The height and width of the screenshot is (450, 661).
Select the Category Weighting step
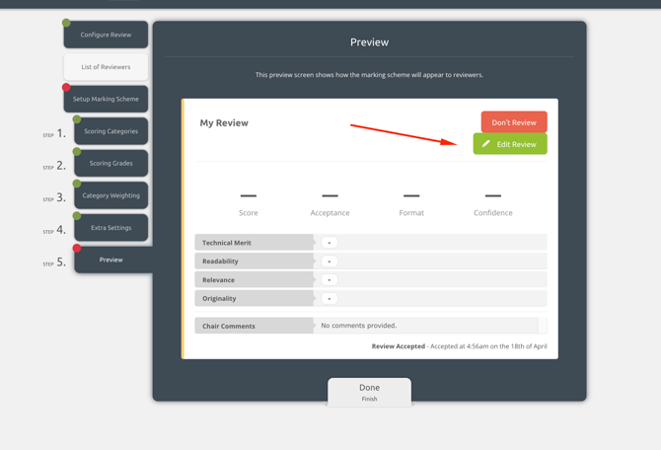pyautogui.click(x=111, y=195)
